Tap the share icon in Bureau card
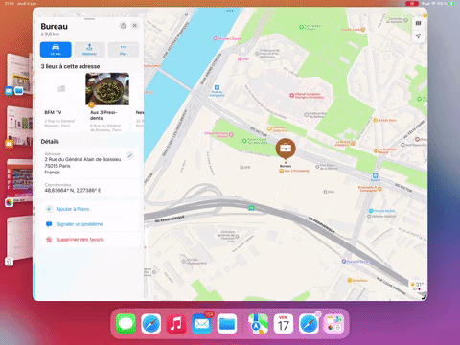This screenshot has width=460, height=345. [x=123, y=26]
